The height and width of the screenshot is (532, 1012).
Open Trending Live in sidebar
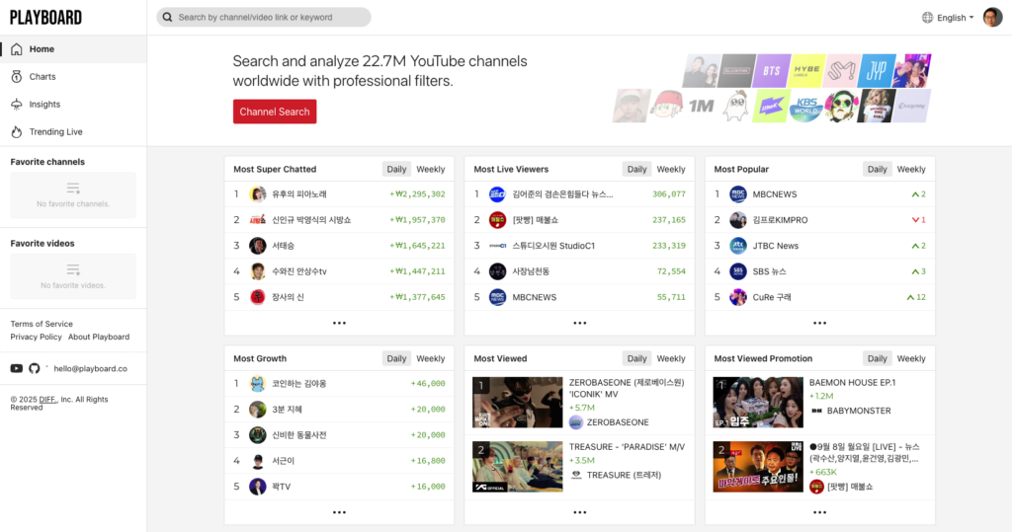pos(73,132)
